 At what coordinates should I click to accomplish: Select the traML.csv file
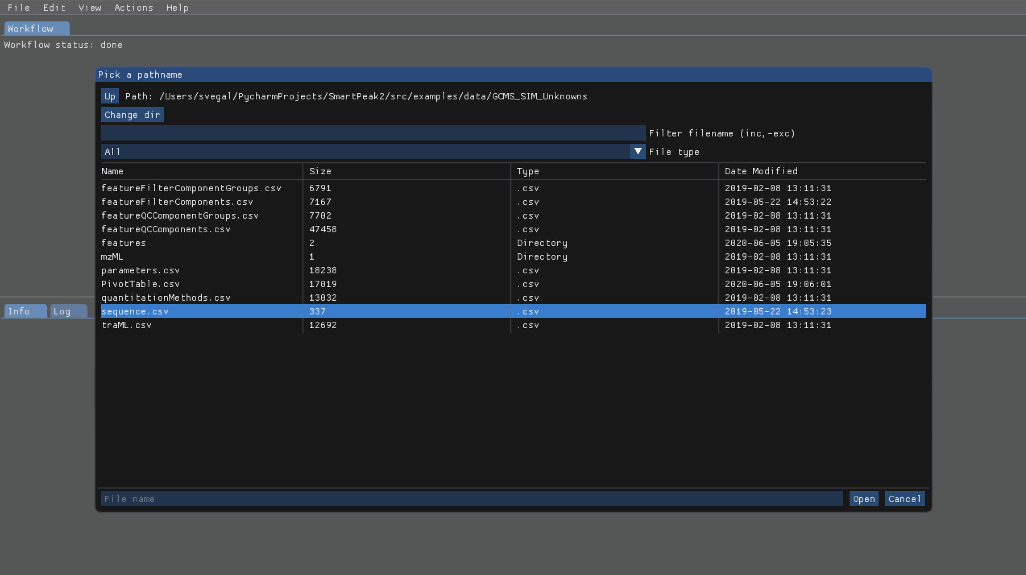pos(126,325)
